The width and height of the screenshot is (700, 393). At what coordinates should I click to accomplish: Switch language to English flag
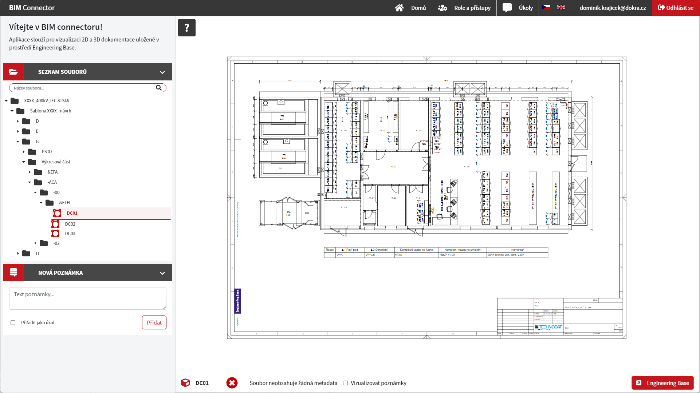click(561, 7)
